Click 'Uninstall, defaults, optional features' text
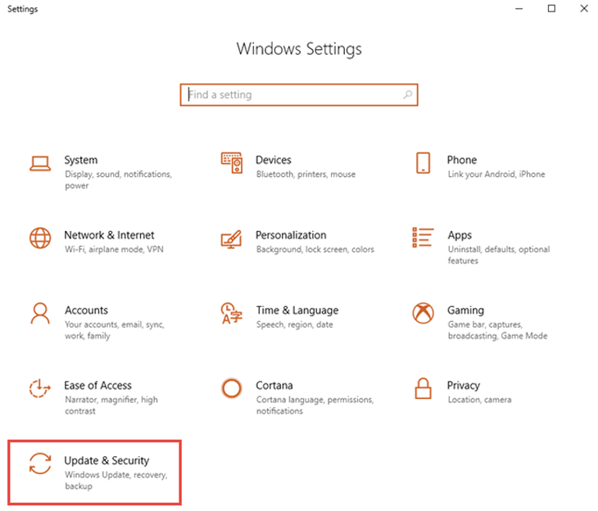The height and width of the screenshot is (511, 598). (499, 255)
